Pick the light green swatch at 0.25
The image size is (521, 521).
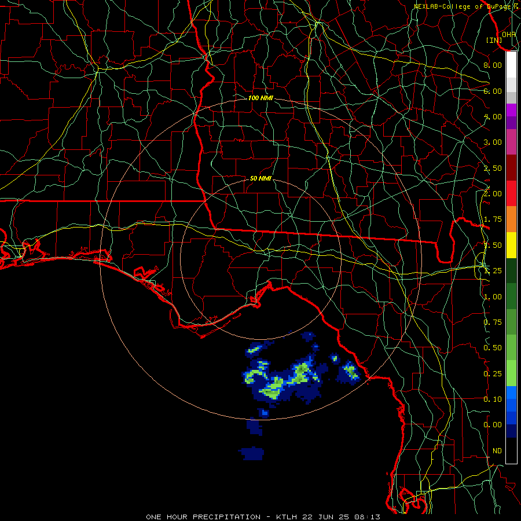tap(511, 373)
